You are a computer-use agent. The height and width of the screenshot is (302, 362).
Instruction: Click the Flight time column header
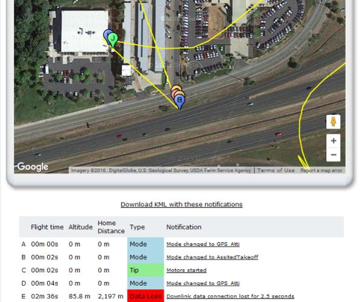47,227
